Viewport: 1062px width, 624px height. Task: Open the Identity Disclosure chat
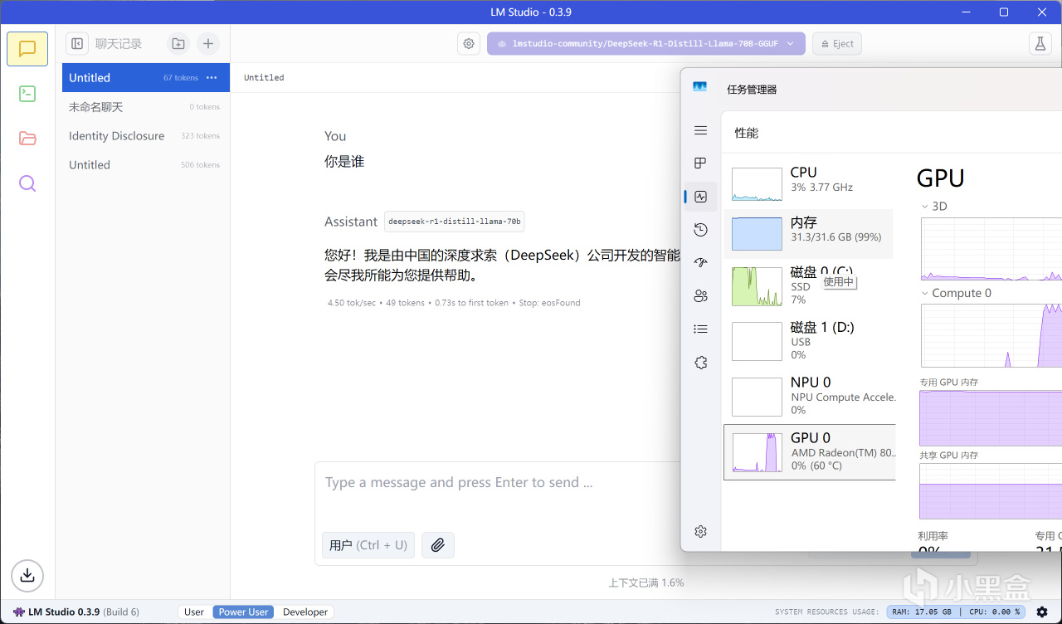146,136
